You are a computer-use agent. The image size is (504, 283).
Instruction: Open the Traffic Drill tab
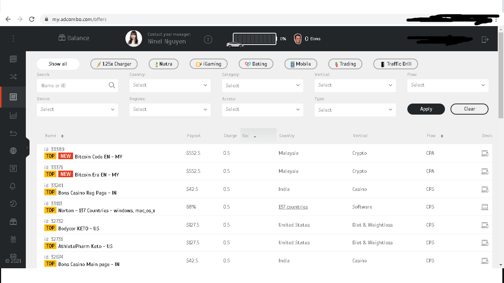click(x=396, y=64)
